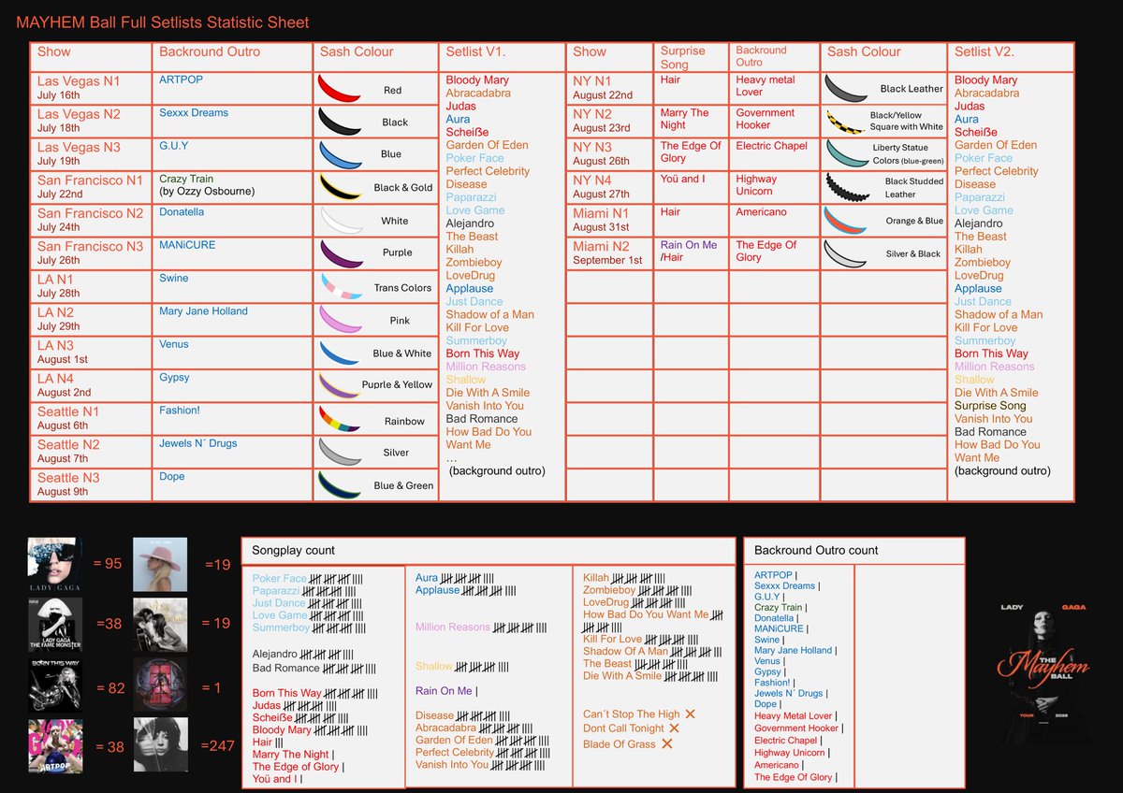Image resolution: width=1123 pixels, height=793 pixels.
Task: Select the Las Vegas N1 show cell
Action: tap(91, 88)
